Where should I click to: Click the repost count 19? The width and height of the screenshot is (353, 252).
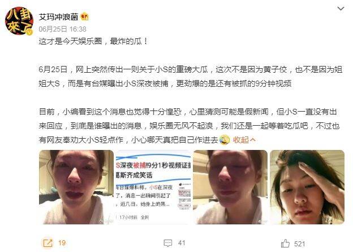[x=62, y=243]
